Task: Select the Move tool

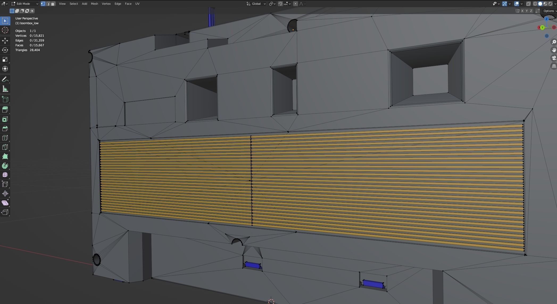Action: 5,40
